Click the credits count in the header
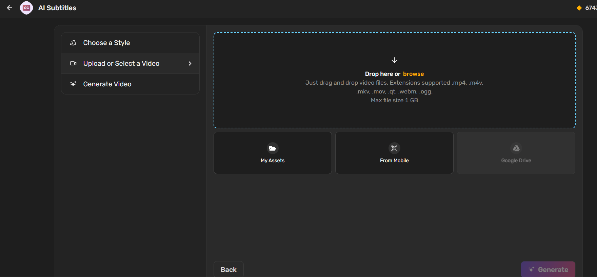The height and width of the screenshot is (277, 597). coord(591,8)
